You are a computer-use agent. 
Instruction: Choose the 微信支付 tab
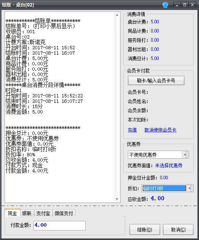point(64,213)
